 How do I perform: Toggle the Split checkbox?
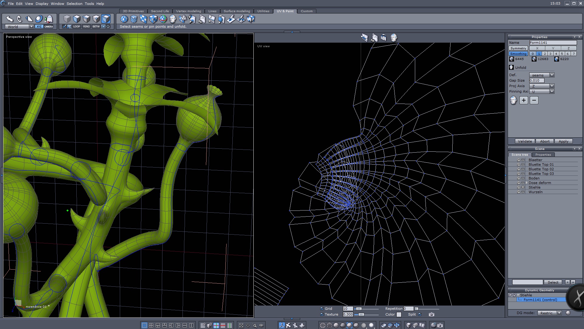click(x=420, y=314)
